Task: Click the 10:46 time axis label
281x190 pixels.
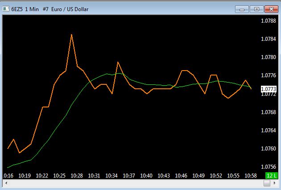Action: click(x=181, y=176)
